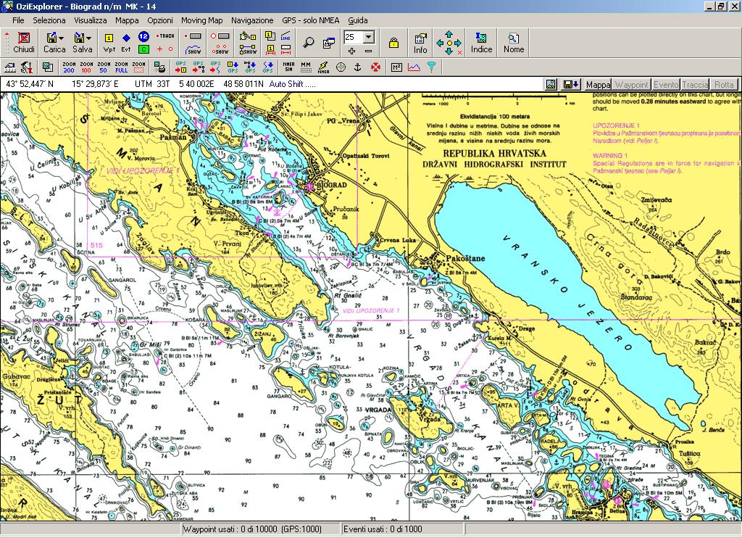This screenshot has height=538, width=742.
Task: Click the cyan funnel filter icon
Action: [x=432, y=67]
